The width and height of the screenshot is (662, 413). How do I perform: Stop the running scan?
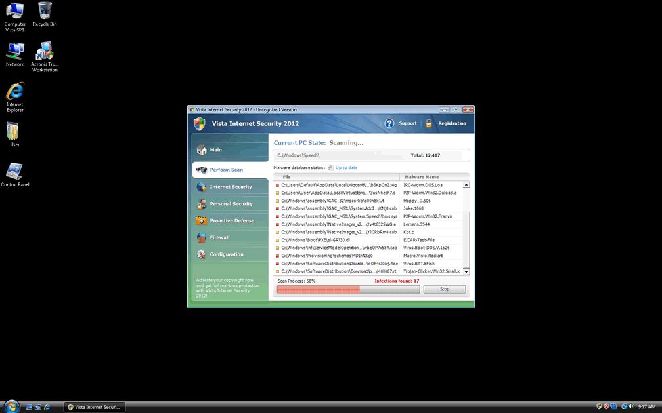[444, 289]
